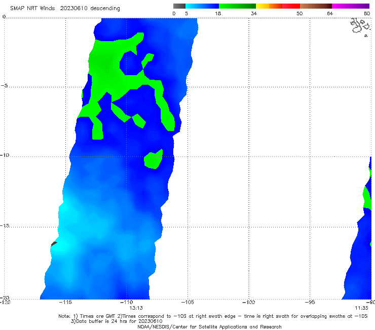Click the color bar label "18"
The height and width of the screenshot is (330, 375).
click(x=218, y=14)
